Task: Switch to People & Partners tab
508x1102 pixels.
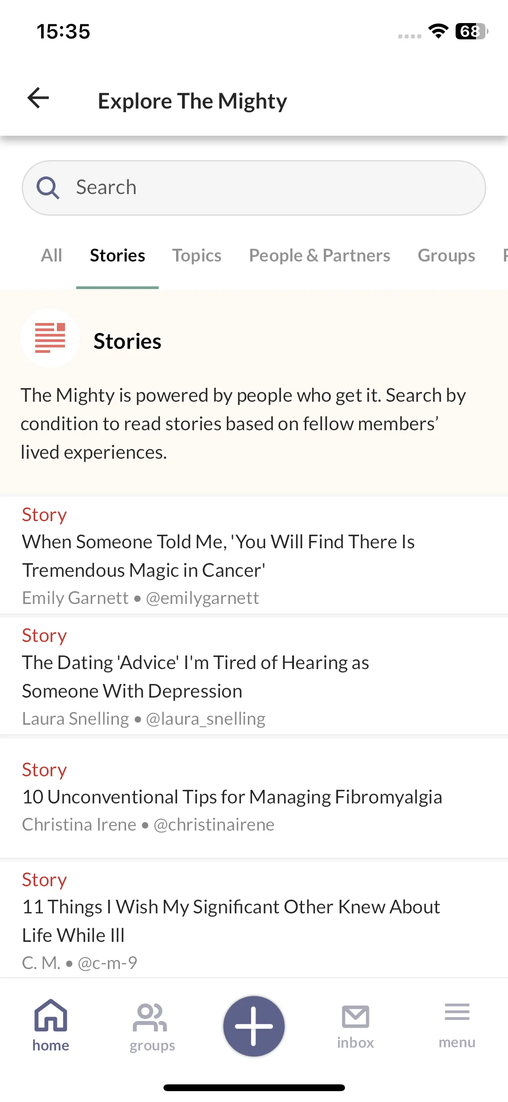Action: click(320, 256)
